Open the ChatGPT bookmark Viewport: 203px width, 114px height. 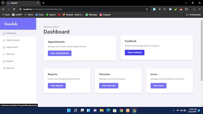17,15
